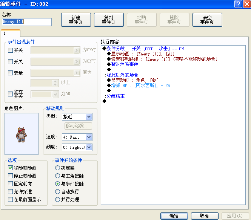Click the grayed 应用 (A) button

pos(235,216)
